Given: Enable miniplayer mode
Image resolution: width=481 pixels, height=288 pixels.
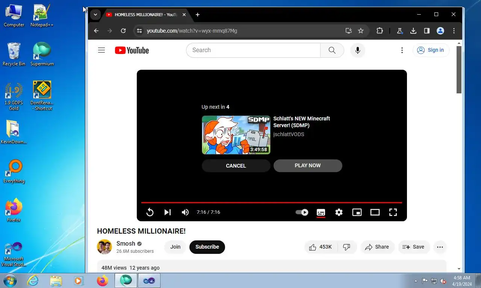Looking at the screenshot, I should (x=357, y=212).
